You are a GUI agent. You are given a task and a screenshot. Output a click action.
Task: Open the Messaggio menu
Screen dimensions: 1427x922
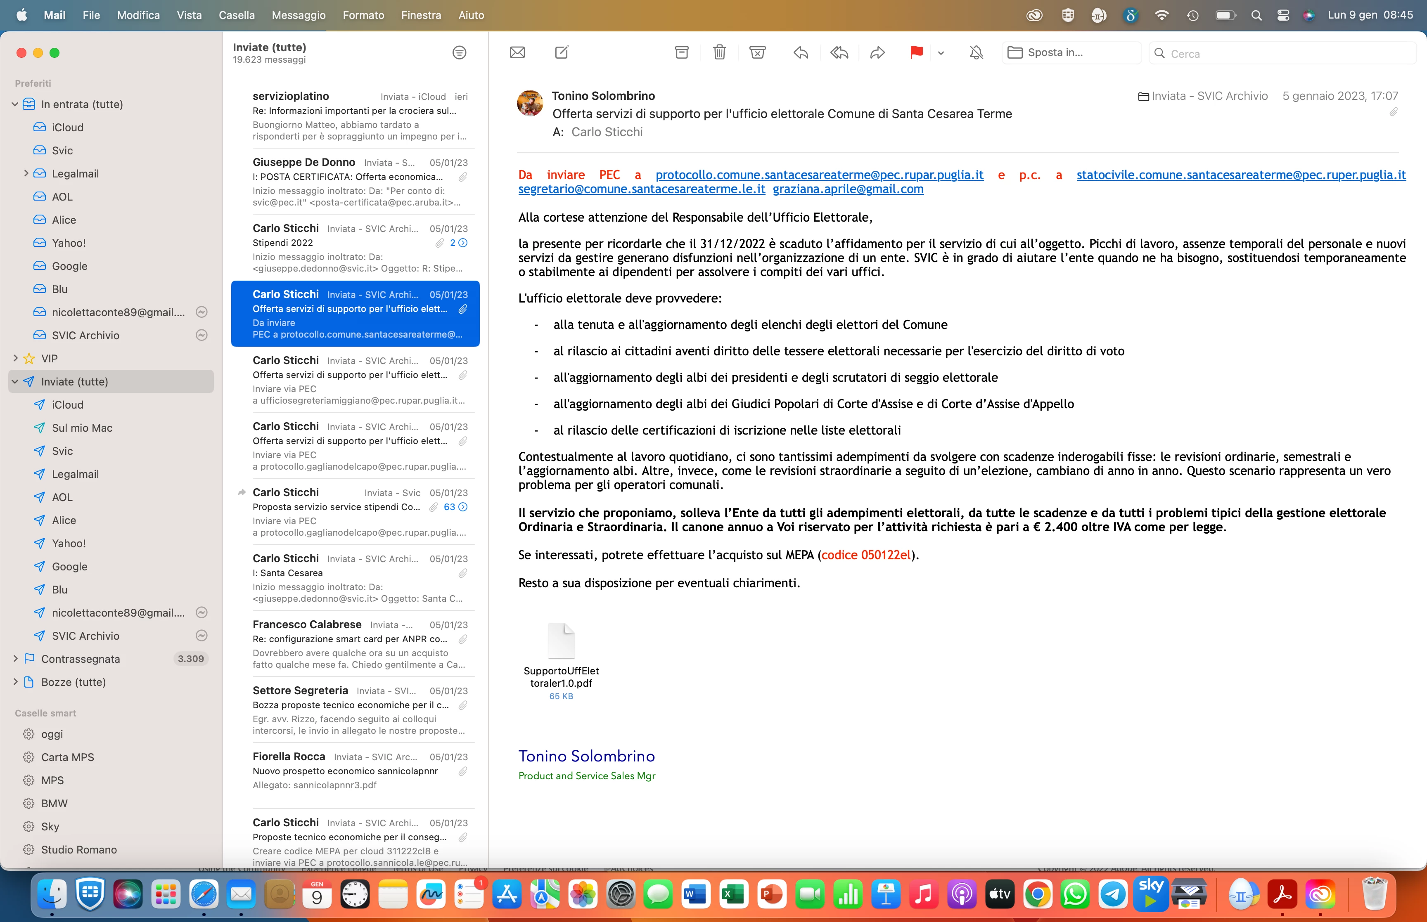[x=298, y=15]
